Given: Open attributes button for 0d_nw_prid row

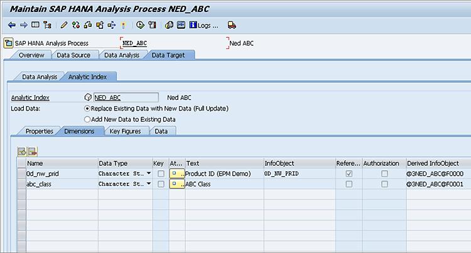Looking at the screenshot, I should tap(177, 174).
